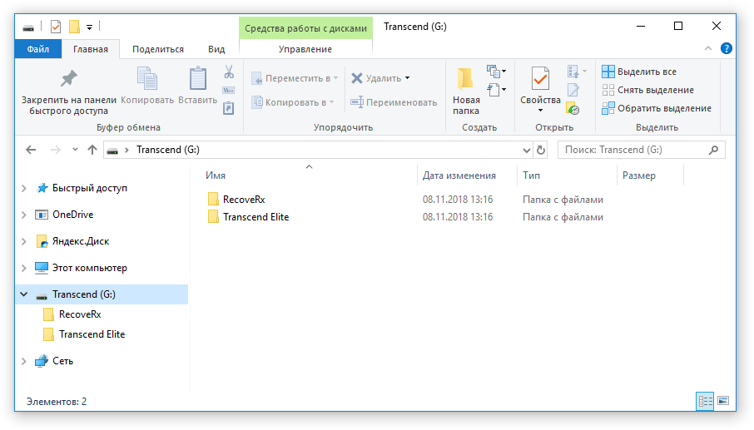
Task: Click the scissors Cut icon
Action: point(229,72)
